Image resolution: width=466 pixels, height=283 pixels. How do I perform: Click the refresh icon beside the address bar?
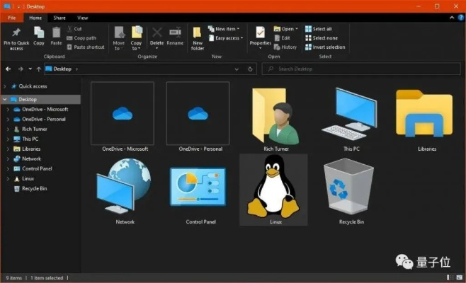[251, 69]
